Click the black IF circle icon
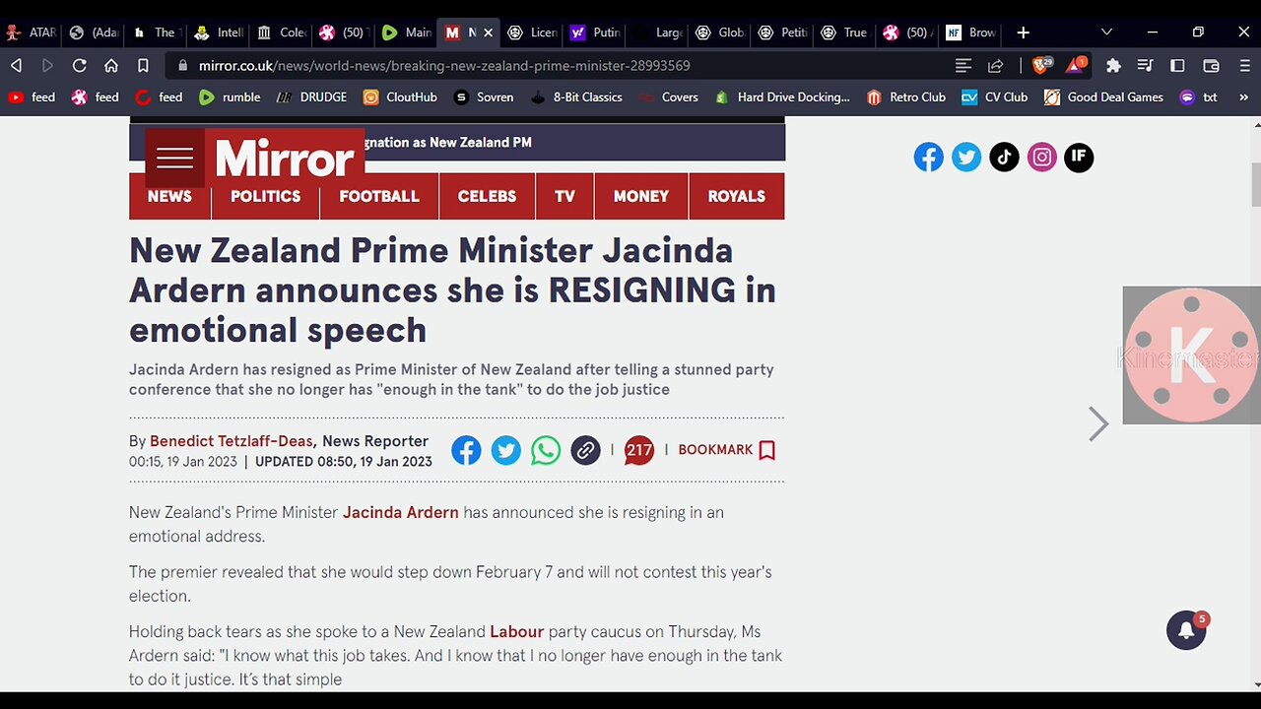This screenshot has height=709, width=1261. 1079,158
